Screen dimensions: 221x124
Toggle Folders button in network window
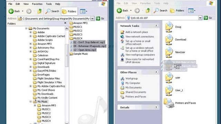[177, 11]
